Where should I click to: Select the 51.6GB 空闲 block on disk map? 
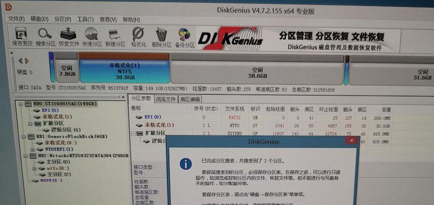pyautogui.click(x=391, y=71)
